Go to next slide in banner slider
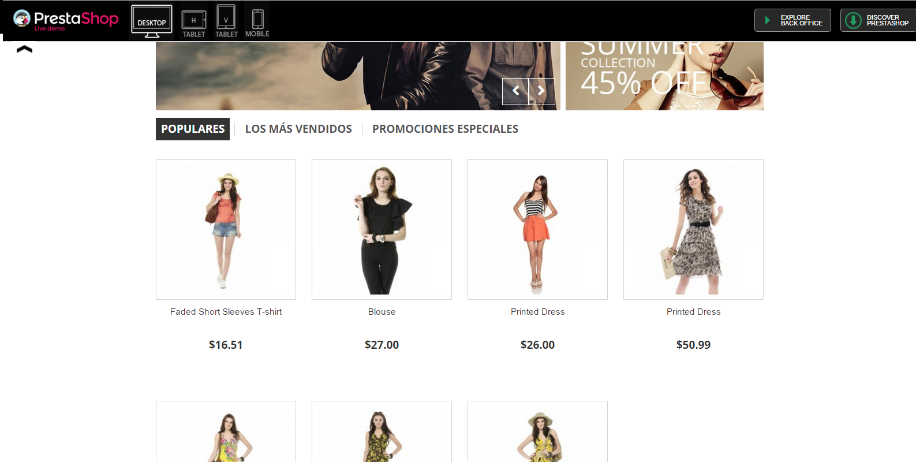Screen dimensions: 916x462 coord(542,91)
